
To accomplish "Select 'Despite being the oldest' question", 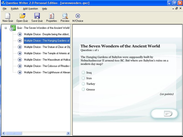I will (47, 34).
